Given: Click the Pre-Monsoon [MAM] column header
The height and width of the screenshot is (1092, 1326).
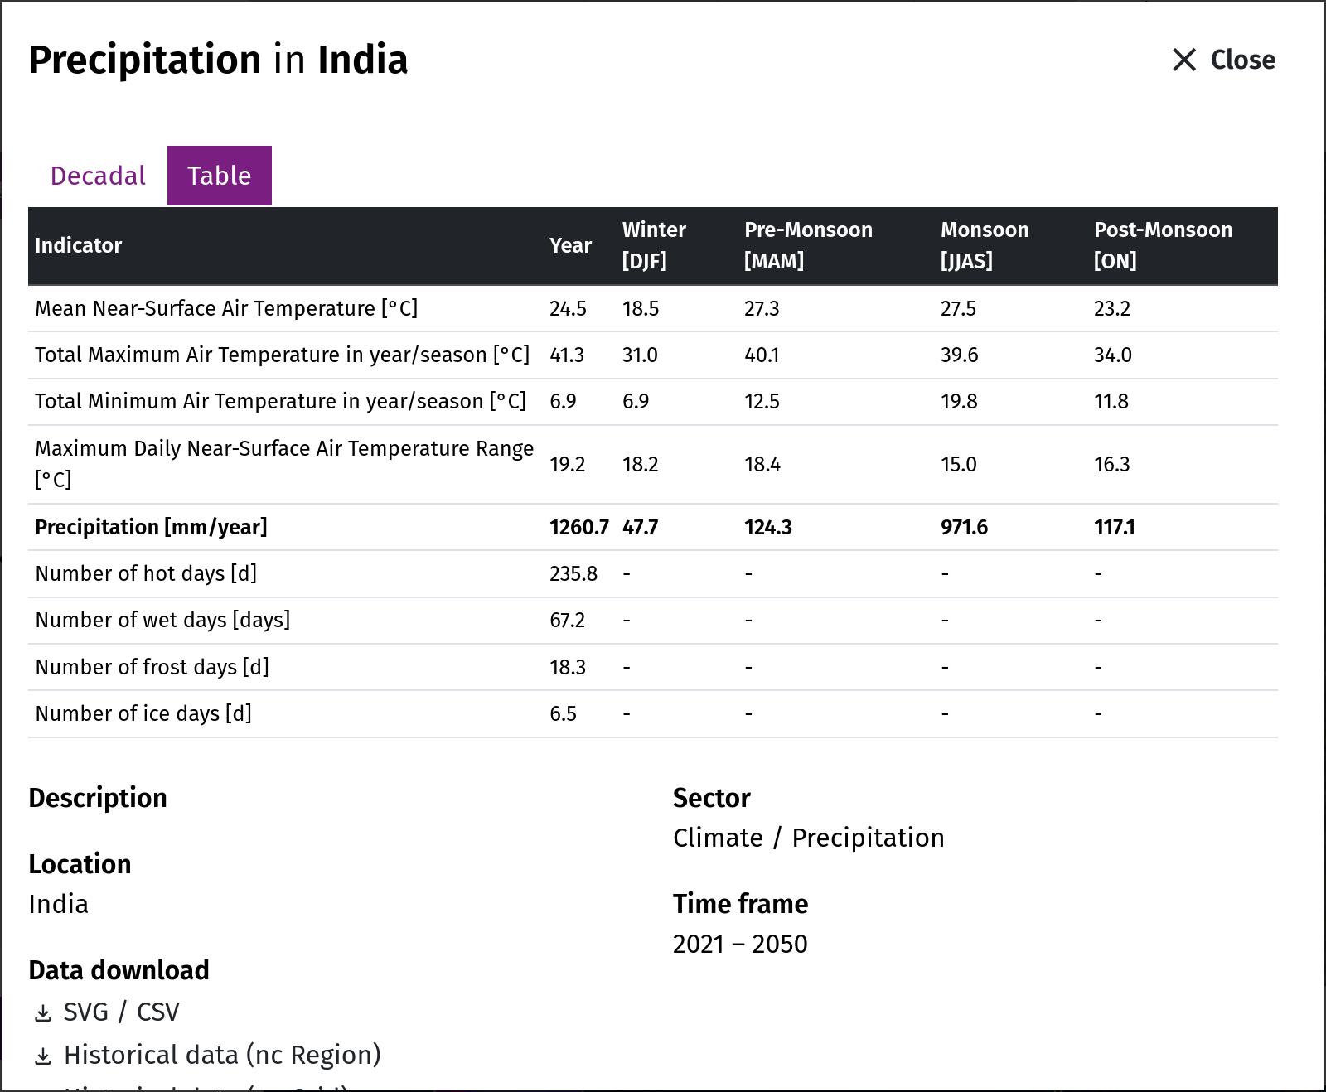Looking at the screenshot, I should 808,245.
